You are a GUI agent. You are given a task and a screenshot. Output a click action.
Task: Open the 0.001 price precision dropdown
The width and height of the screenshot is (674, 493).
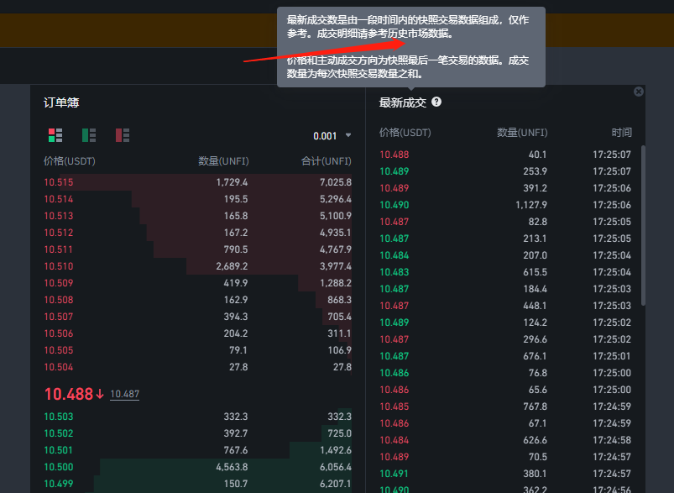point(332,136)
